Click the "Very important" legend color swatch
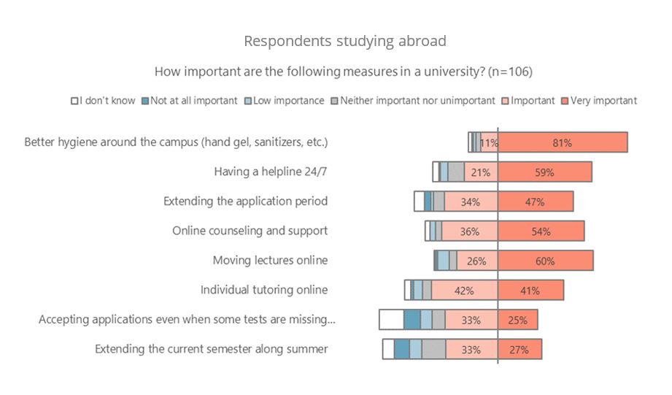The image size is (672, 395). click(x=565, y=101)
